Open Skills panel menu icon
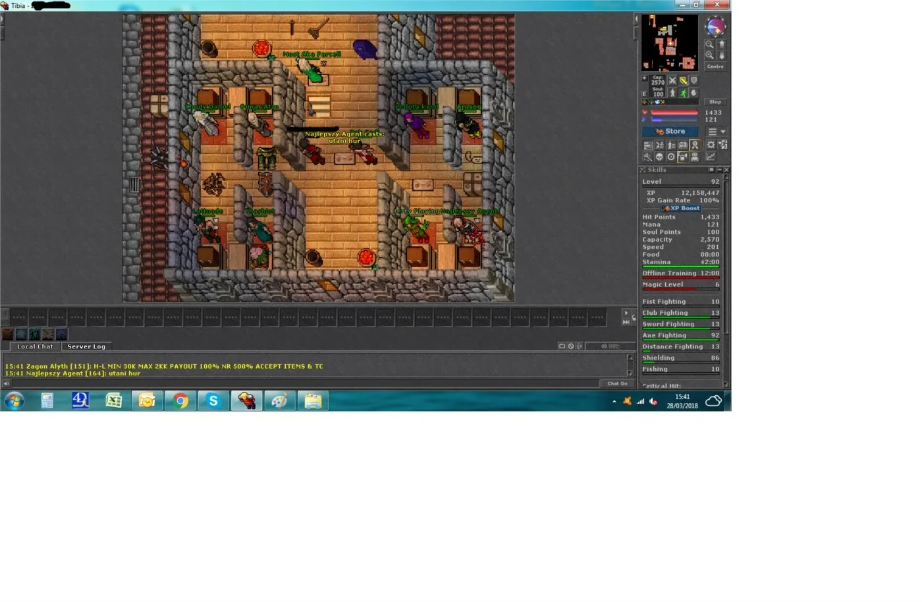 (711, 169)
